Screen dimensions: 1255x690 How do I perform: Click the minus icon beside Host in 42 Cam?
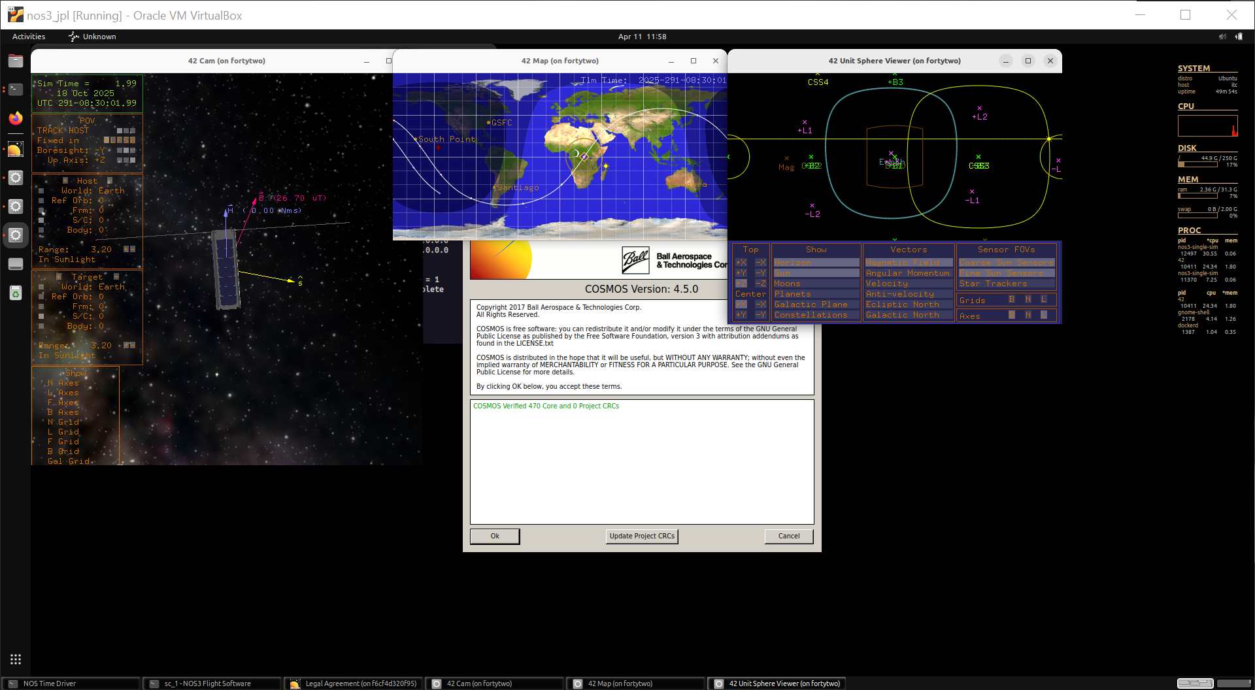(110, 181)
